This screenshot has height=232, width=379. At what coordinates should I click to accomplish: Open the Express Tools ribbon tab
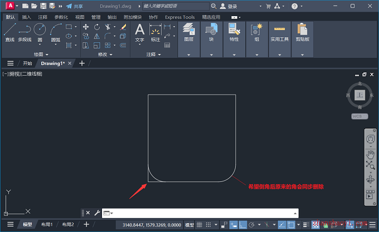click(x=180, y=17)
